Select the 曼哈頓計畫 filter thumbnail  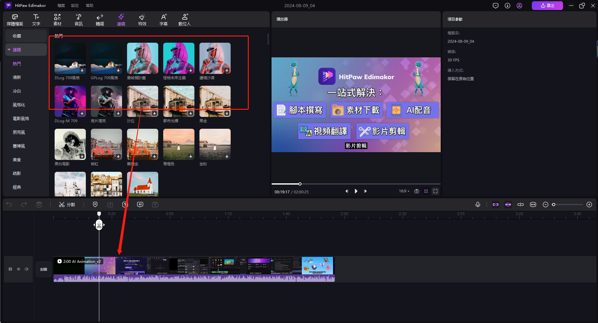click(143, 58)
